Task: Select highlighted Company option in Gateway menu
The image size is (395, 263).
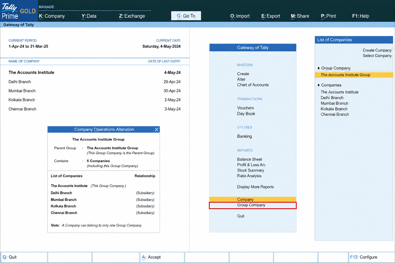Action: pos(253,199)
